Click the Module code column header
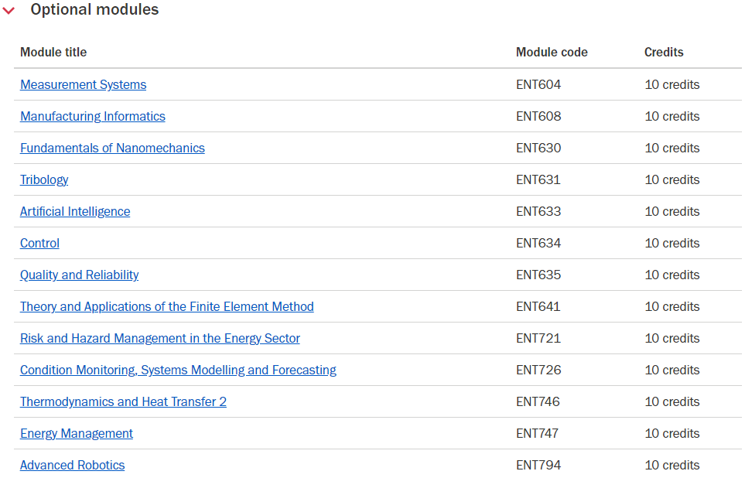This screenshot has width=745, height=478. [x=552, y=53]
